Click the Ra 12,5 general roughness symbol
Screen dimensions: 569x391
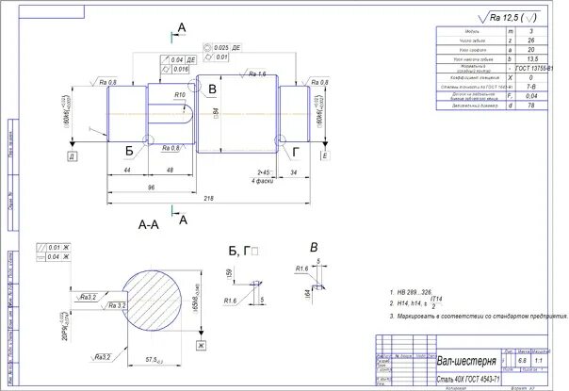pos(508,17)
